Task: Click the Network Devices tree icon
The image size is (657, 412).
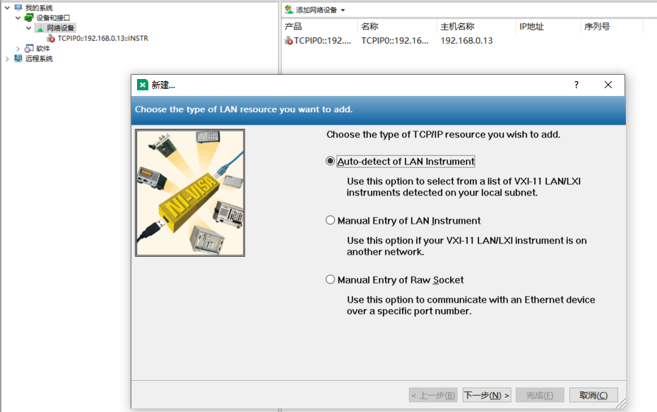Action: tap(40, 28)
